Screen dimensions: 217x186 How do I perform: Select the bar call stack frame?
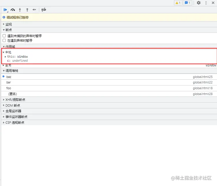[109, 82]
